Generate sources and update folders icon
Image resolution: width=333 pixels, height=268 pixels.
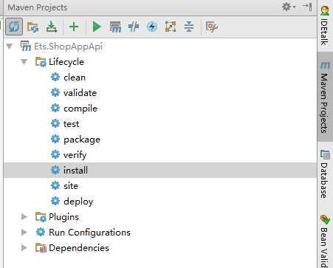32,27
